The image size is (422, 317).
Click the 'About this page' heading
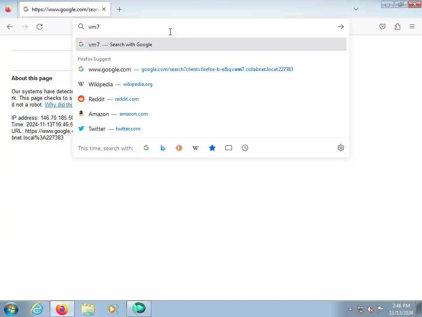(32, 78)
